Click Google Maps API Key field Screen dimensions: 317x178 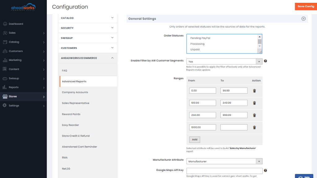coord(224,171)
